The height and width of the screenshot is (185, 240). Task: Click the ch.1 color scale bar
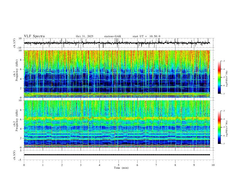219,77
